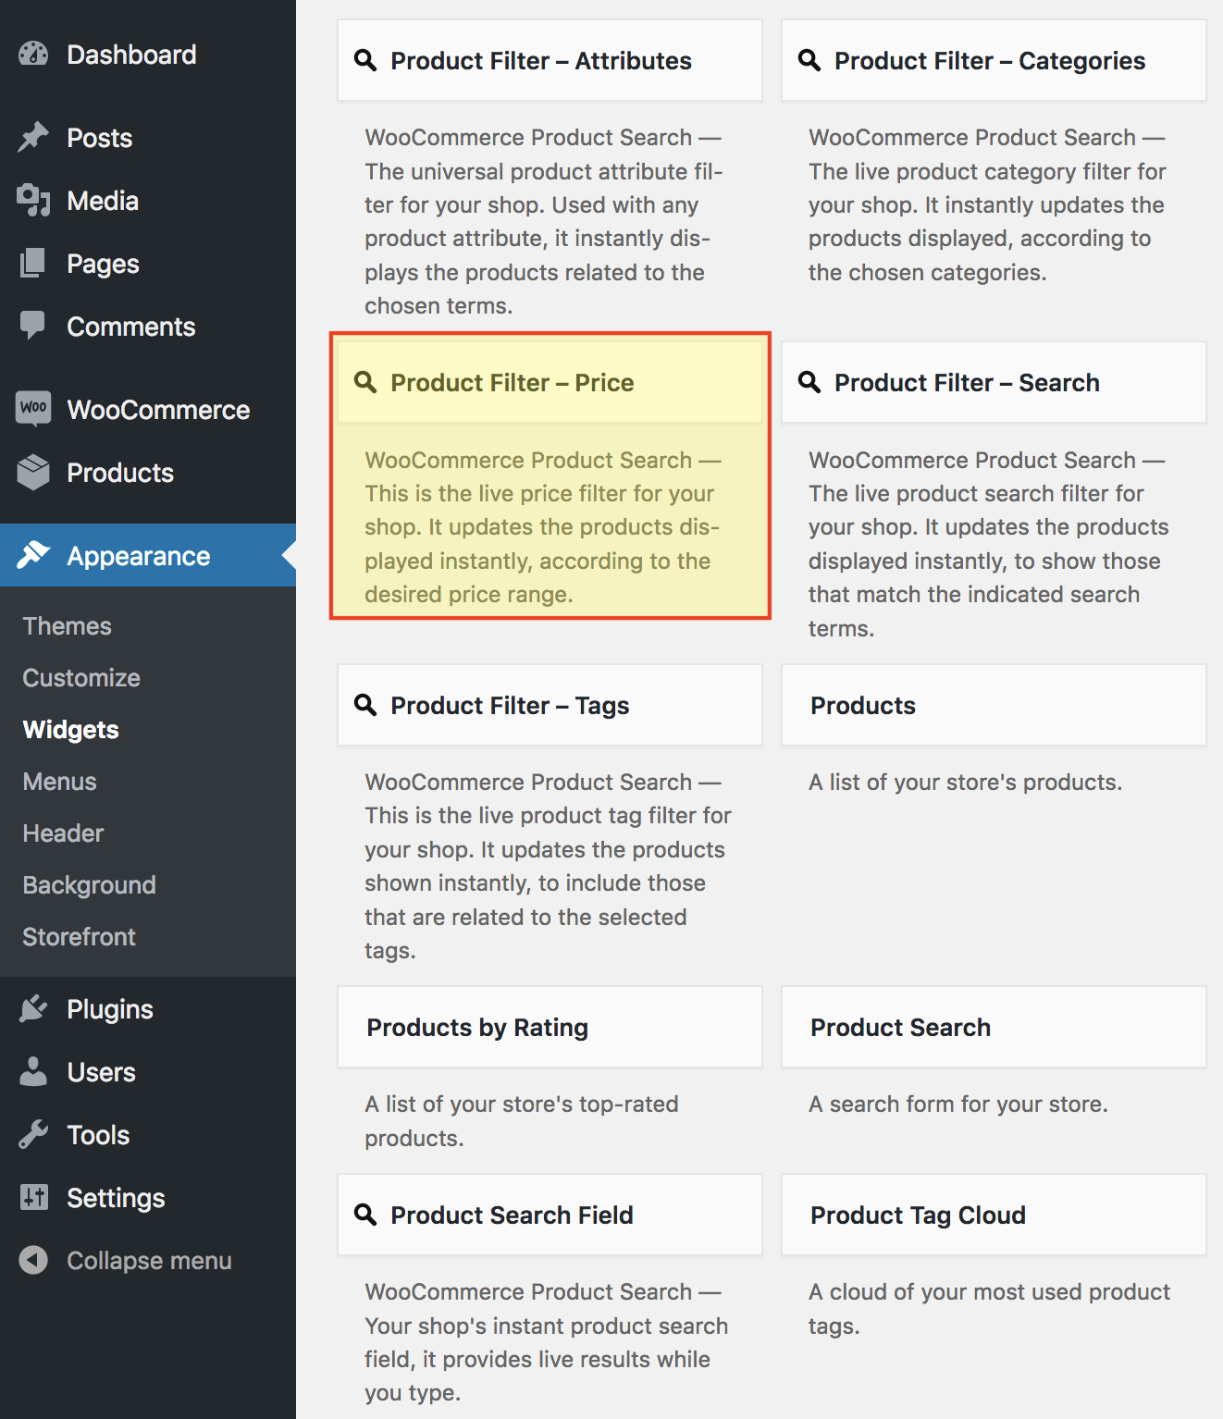The width and height of the screenshot is (1223, 1419).
Task: Select the Appearance menu item
Action: coord(148,555)
